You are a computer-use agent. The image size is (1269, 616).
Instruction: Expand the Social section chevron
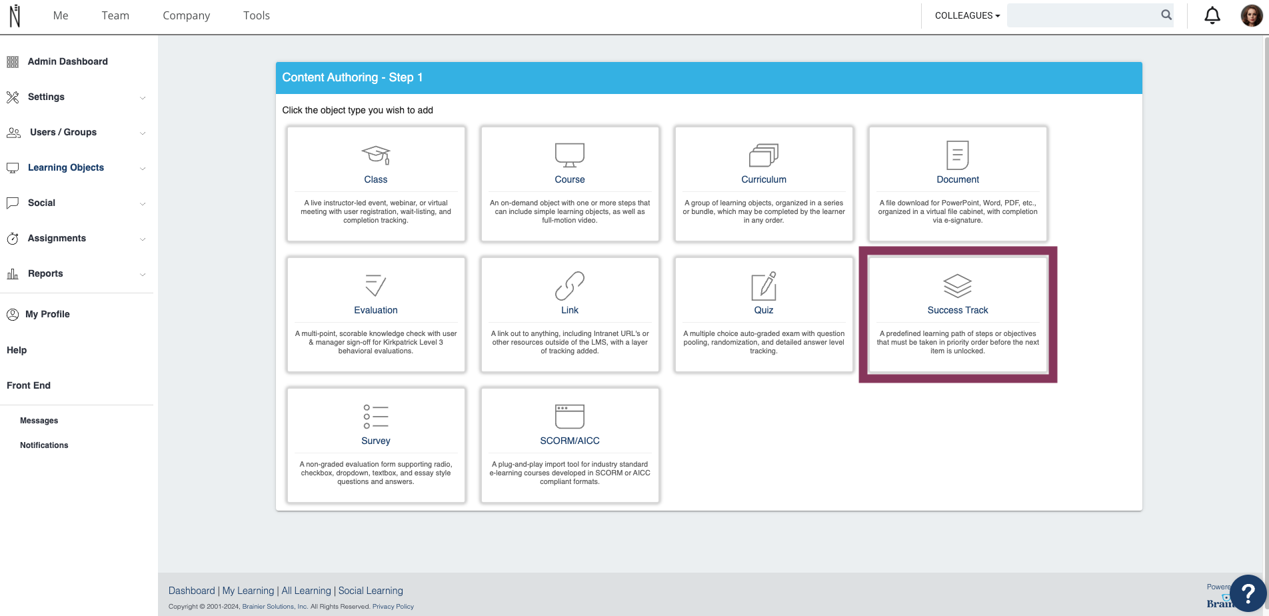pyautogui.click(x=143, y=204)
